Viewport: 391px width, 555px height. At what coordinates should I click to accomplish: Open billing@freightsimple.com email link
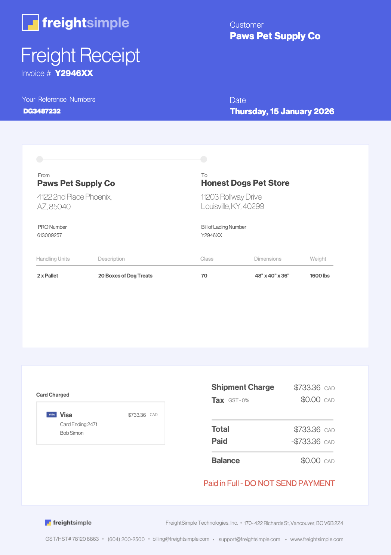click(x=181, y=539)
